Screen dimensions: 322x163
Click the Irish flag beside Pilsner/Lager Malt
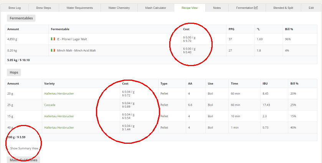(x=53, y=39)
